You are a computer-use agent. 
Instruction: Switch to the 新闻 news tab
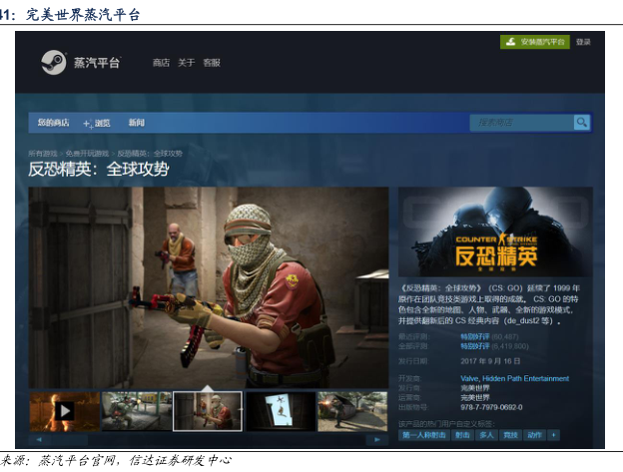click(x=137, y=123)
